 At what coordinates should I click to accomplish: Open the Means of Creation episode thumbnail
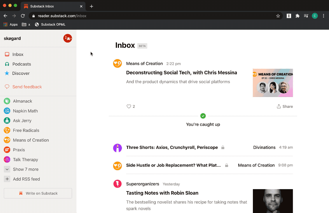point(273,83)
